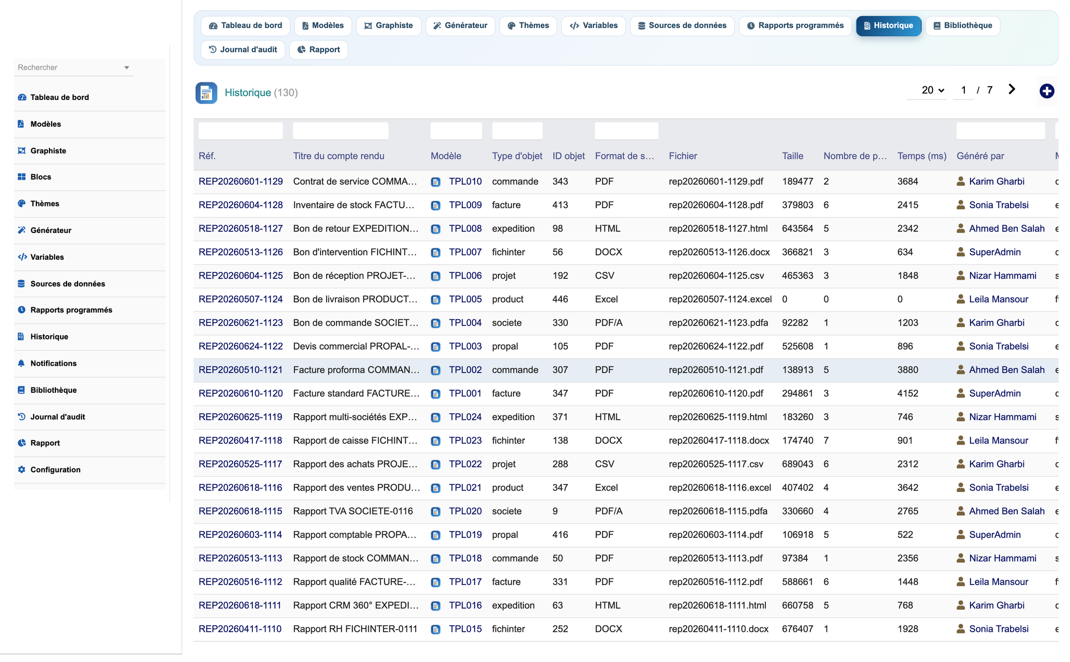Select the Thèmes top tab

coord(528,26)
